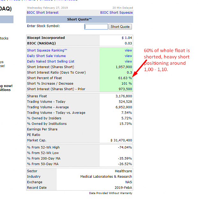Select the 50-Day MA value -26.52%
Image resolution: width=198 pixels, height=199 pixels.
[125, 164]
